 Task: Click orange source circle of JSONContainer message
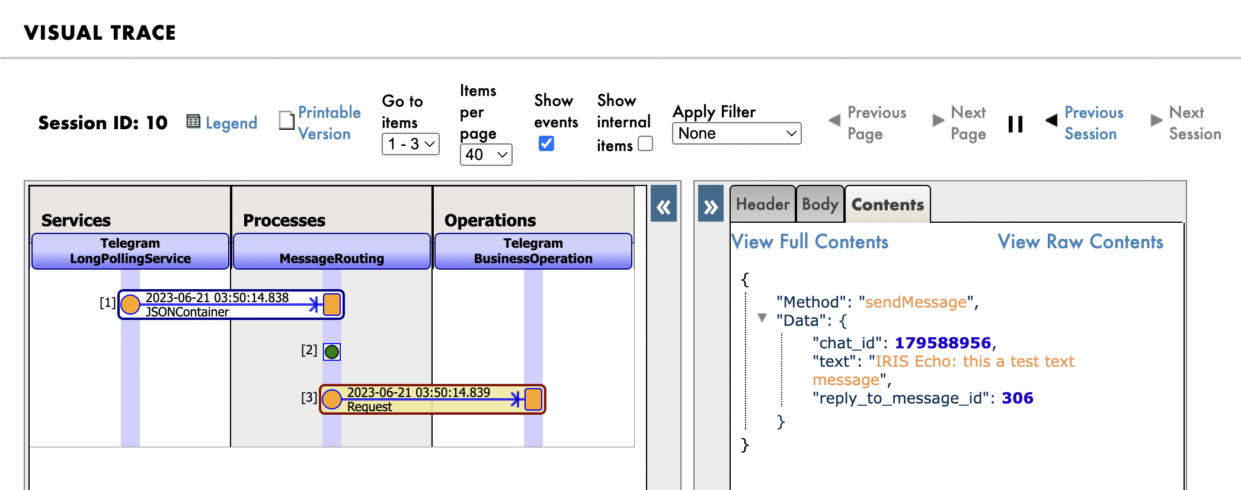tap(130, 305)
